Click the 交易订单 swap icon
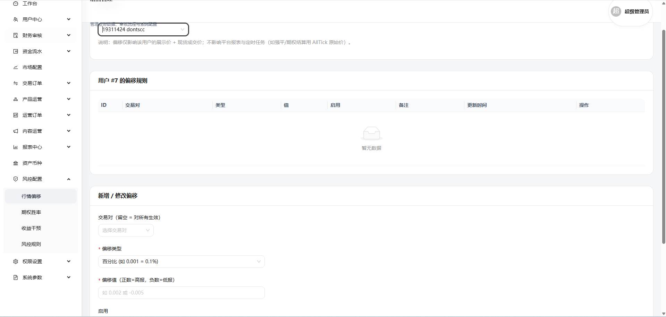This screenshot has width=666, height=317. (x=16, y=83)
